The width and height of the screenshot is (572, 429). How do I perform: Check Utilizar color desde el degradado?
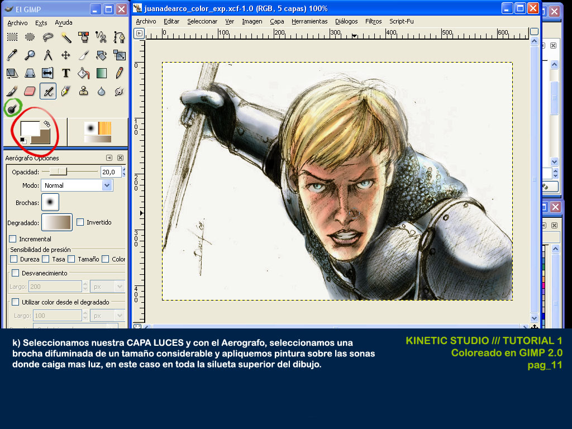(15, 302)
